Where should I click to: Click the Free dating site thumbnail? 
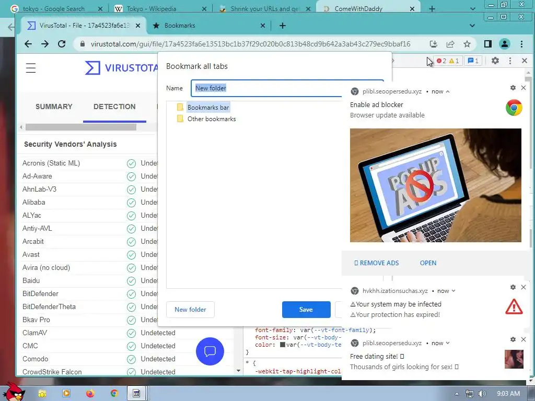514,359
